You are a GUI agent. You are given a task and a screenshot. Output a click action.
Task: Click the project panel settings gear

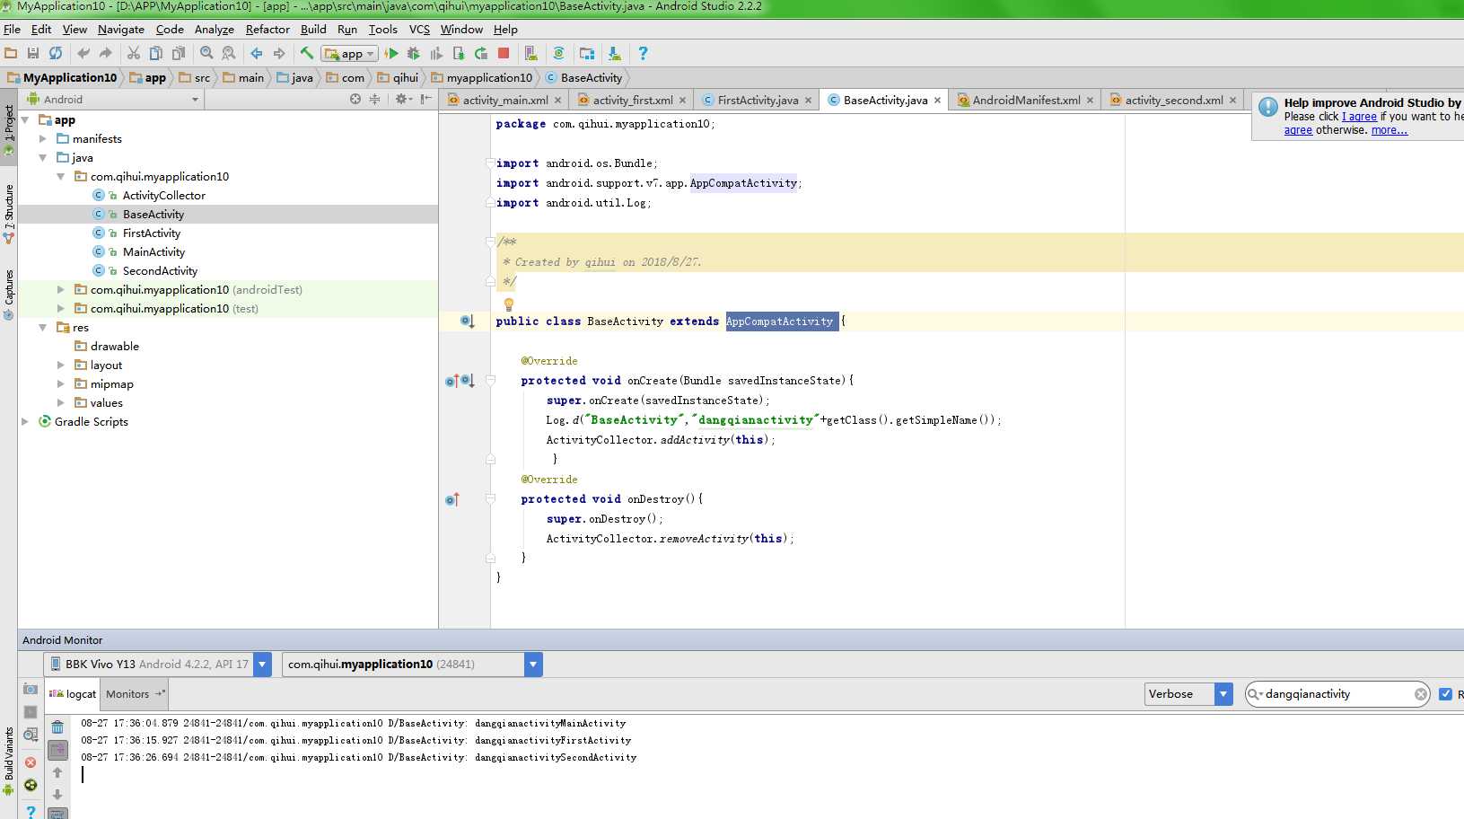tap(401, 100)
